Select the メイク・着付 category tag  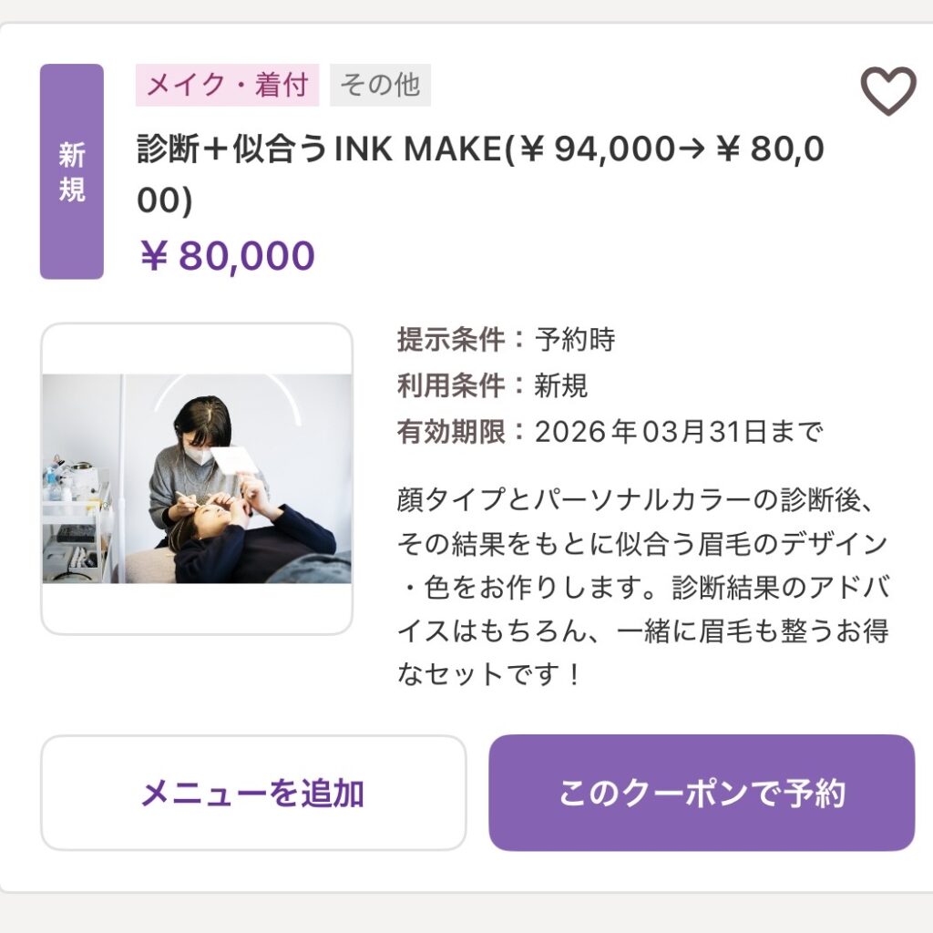pos(227,86)
